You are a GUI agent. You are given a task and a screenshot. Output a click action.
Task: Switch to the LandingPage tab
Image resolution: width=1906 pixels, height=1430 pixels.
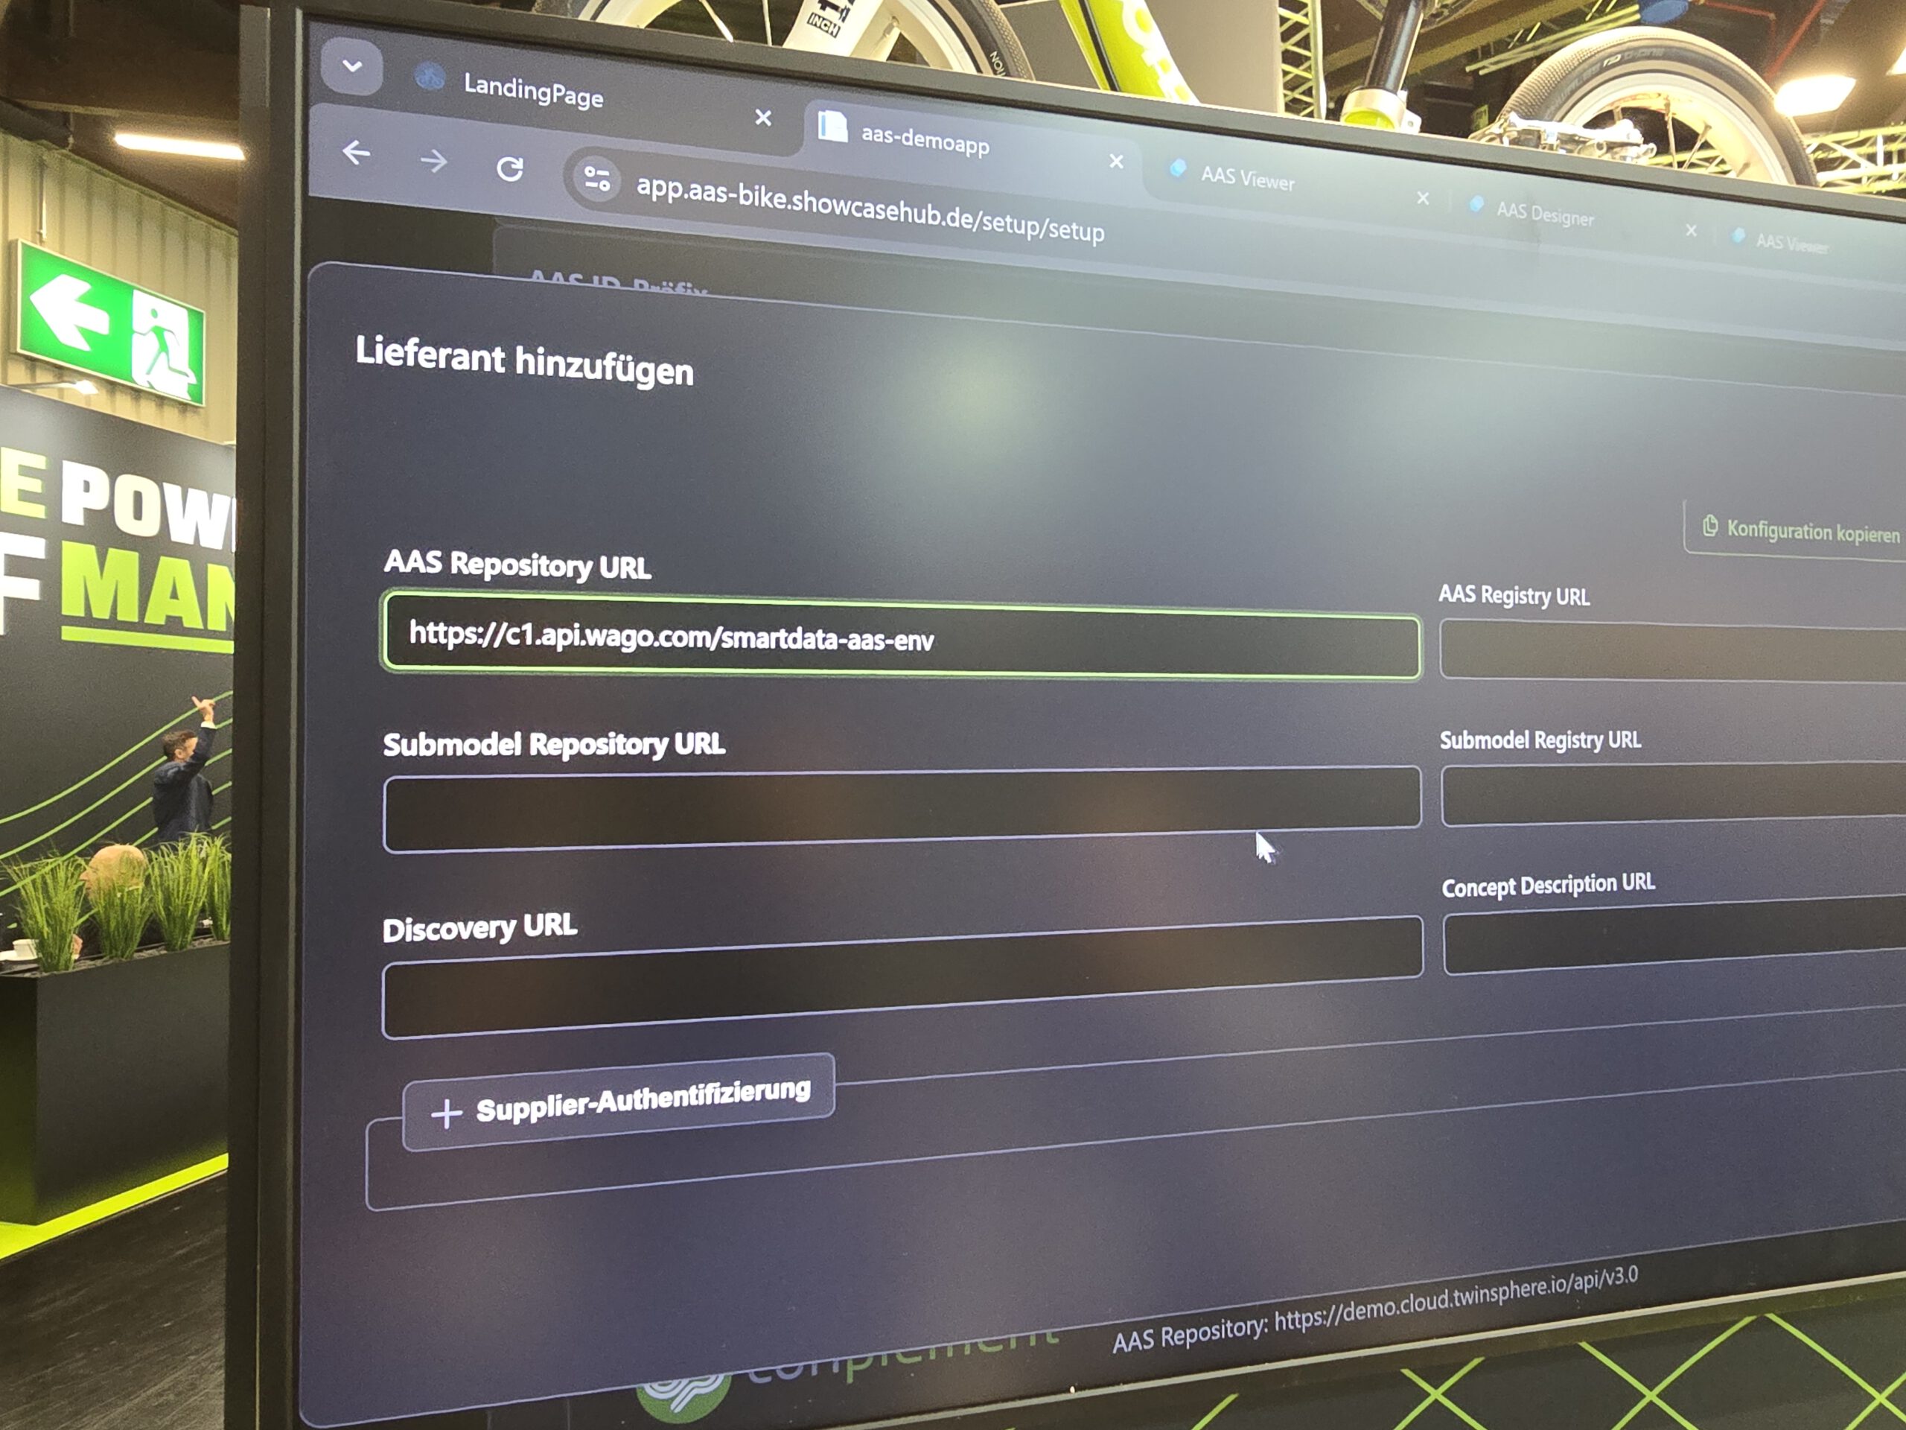[x=535, y=92]
